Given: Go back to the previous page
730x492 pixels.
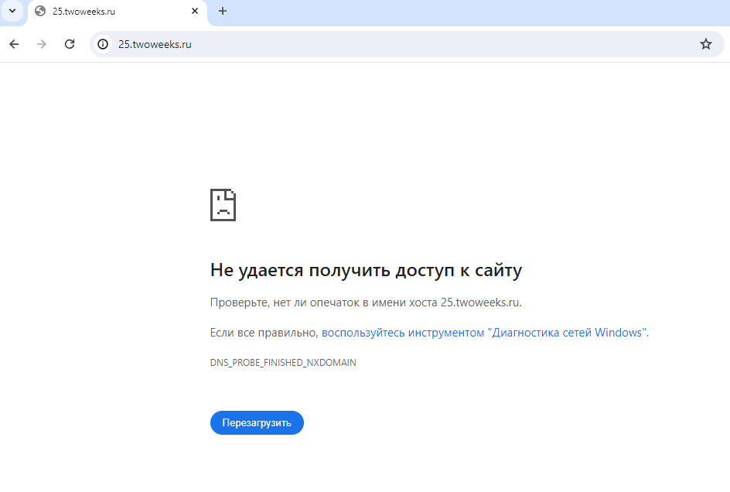Looking at the screenshot, I should click(15, 44).
